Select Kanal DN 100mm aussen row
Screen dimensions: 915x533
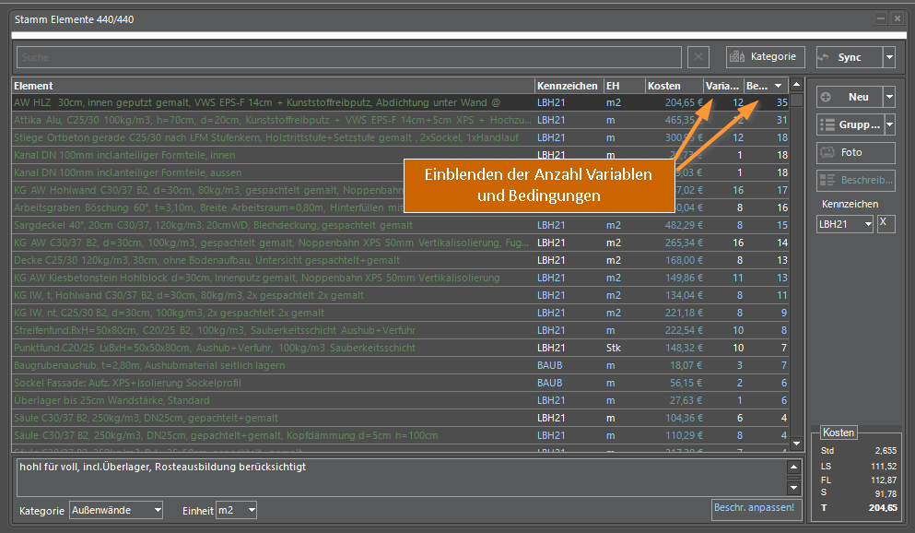tap(400, 172)
